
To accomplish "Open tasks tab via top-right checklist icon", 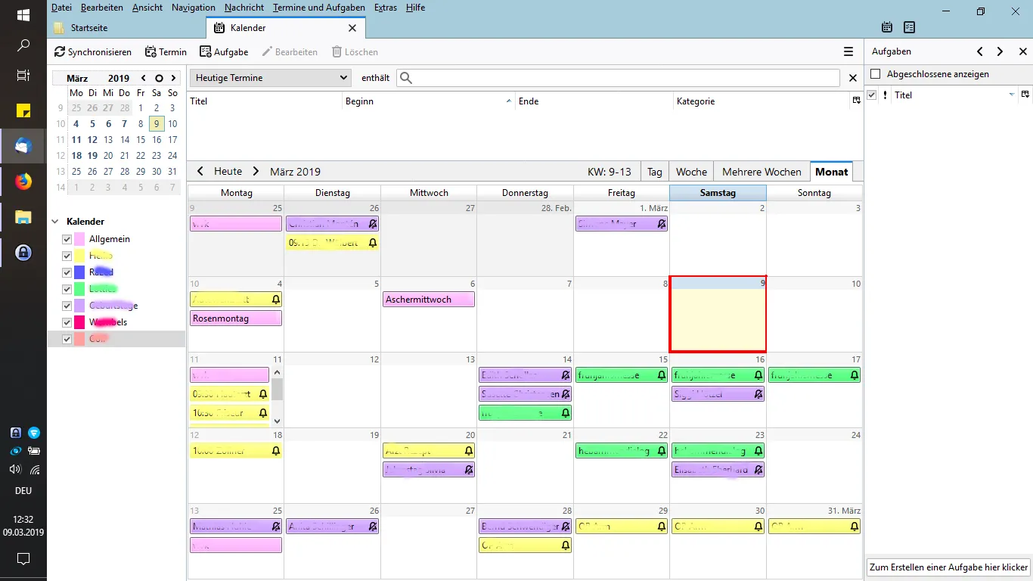I will [909, 27].
